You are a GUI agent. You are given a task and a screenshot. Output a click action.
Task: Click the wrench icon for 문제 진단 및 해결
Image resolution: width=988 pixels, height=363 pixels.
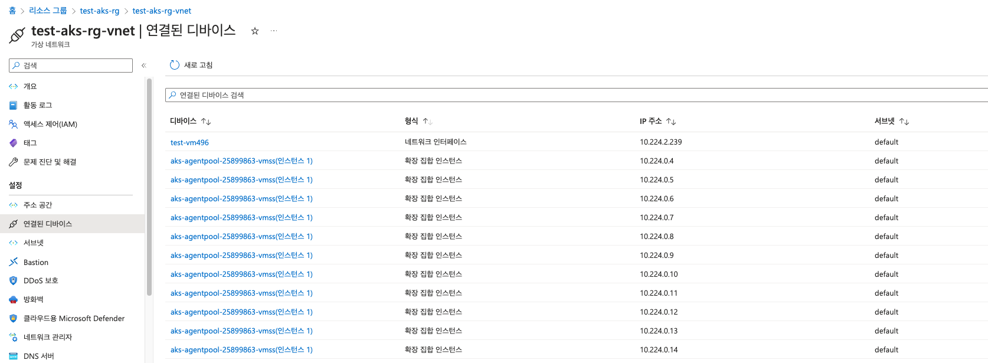pos(14,162)
